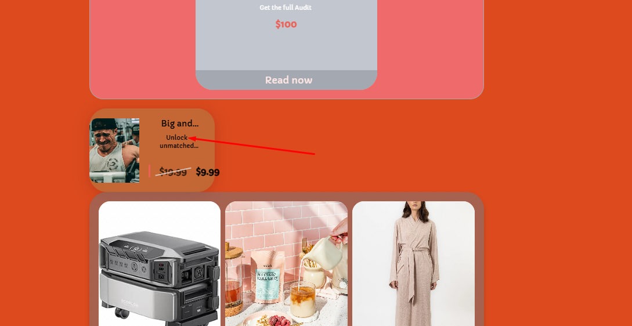Click the pink vertical bar beside the prices

pyautogui.click(x=150, y=171)
